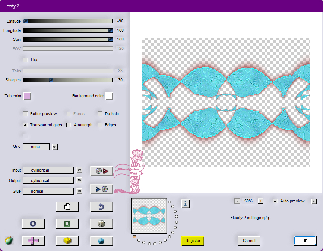Open the Grid dropdown showing none

coord(37,147)
